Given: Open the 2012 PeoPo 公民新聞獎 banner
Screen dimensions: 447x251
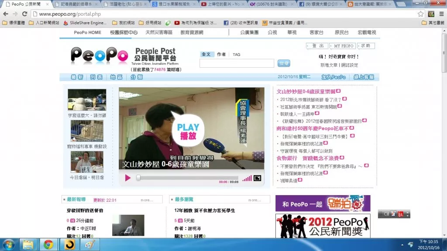Looking at the screenshot, I should pos(323,226).
